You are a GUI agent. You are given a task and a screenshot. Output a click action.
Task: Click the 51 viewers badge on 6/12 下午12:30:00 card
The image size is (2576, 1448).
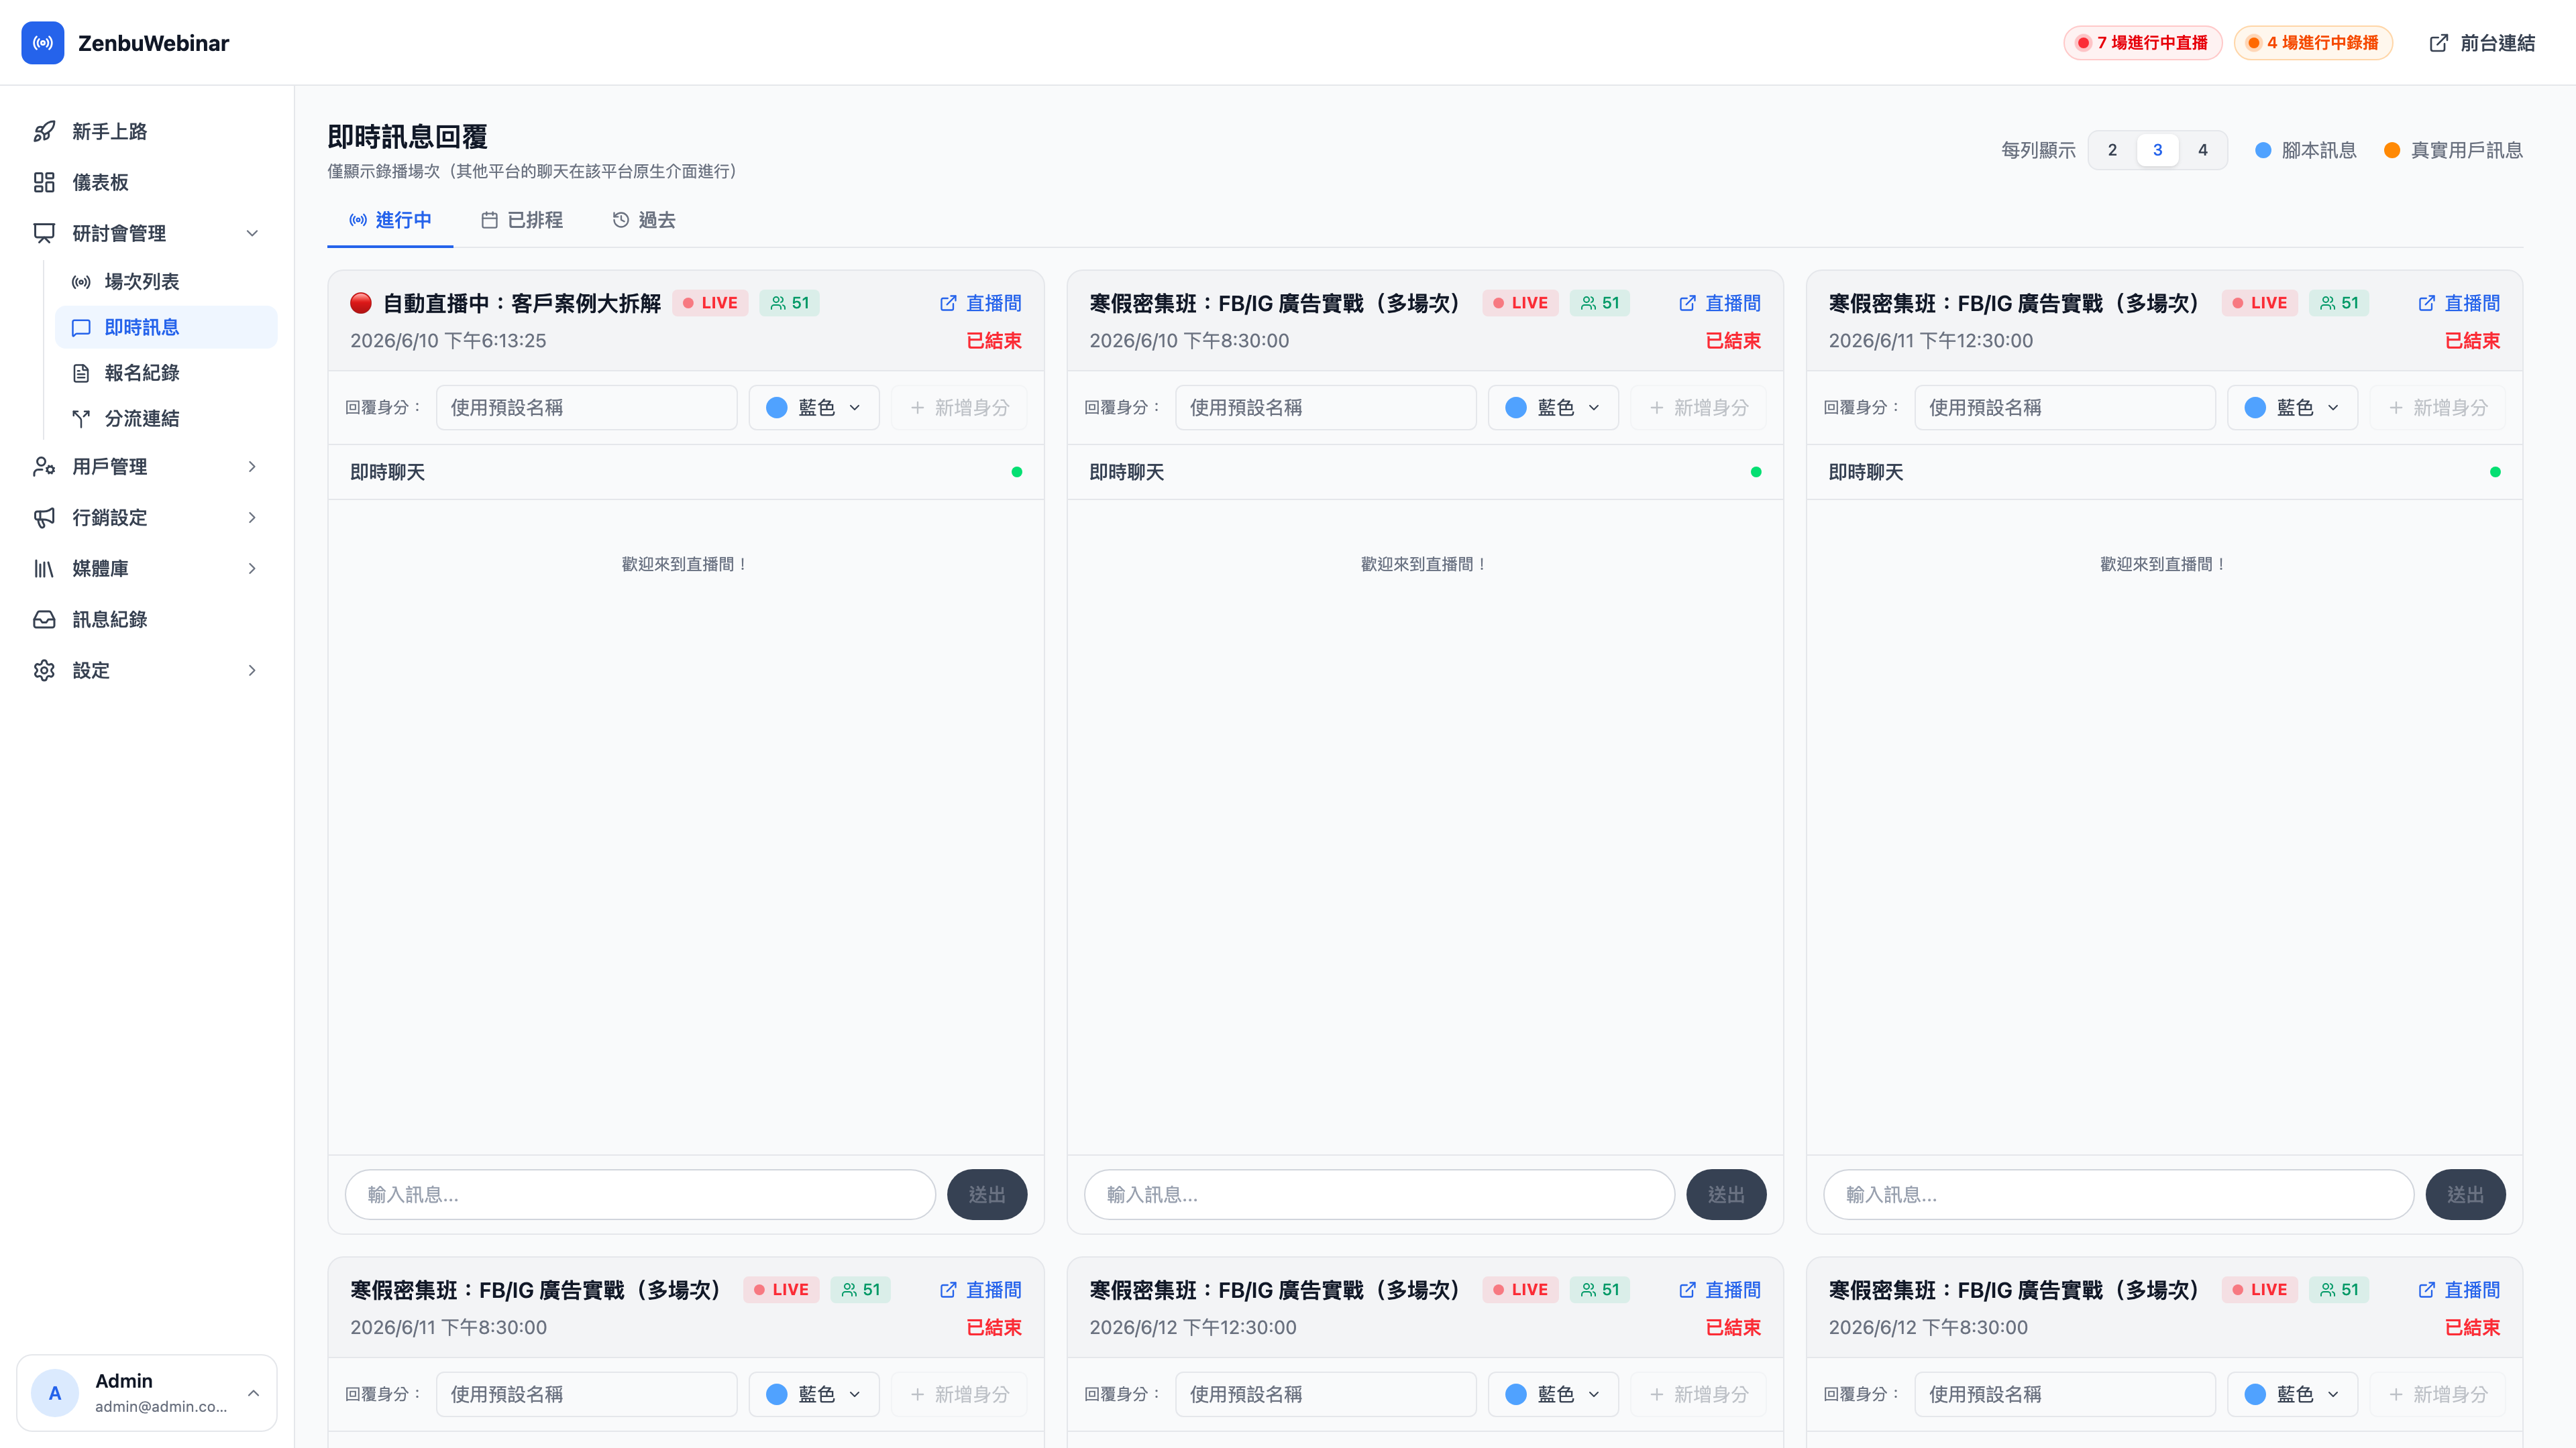[1599, 1290]
